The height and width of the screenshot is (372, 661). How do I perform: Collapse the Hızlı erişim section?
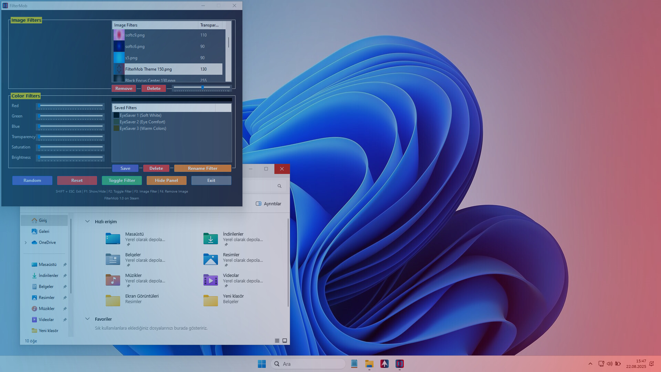click(x=87, y=221)
